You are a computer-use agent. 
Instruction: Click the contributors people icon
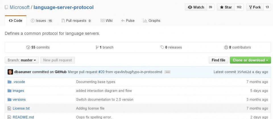coord(226,47)
